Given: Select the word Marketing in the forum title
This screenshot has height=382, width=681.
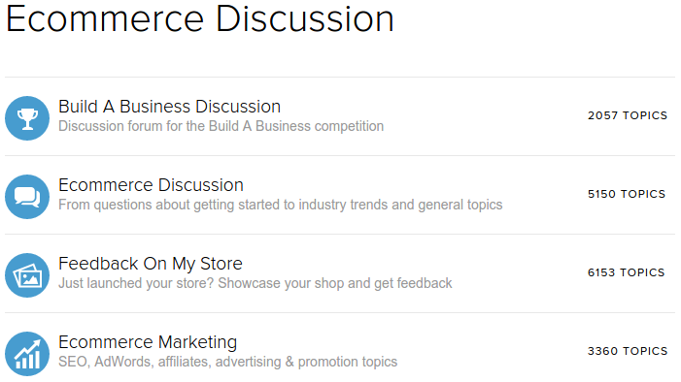Looking at the screenshot, I should point(197,342).
